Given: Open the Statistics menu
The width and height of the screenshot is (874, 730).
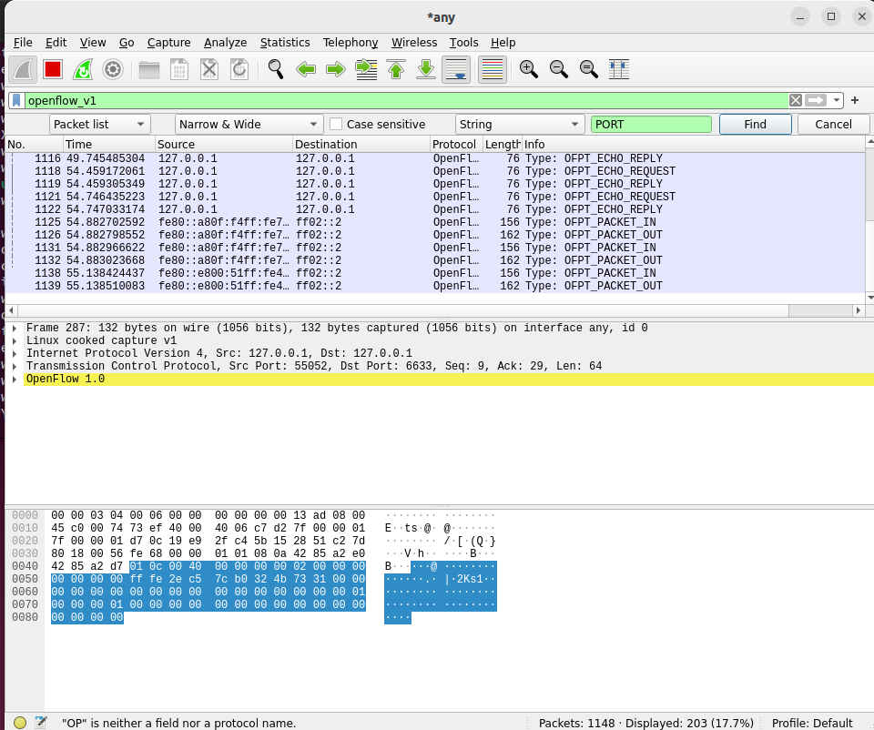Looking at the screenshot, I should click(285, 43).
